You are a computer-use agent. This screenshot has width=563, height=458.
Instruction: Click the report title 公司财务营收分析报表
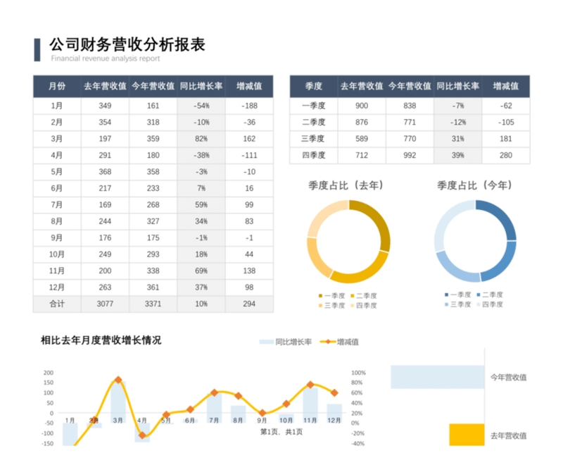[x=127, y=44]
